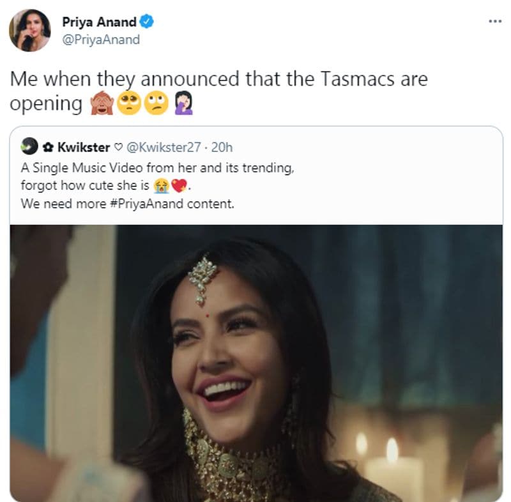Click the pleading face emoji
The width and height of the screenshot is (511, 502).
(129, 103)
